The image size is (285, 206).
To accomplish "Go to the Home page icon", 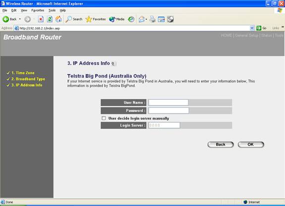I will click(58, 19).
